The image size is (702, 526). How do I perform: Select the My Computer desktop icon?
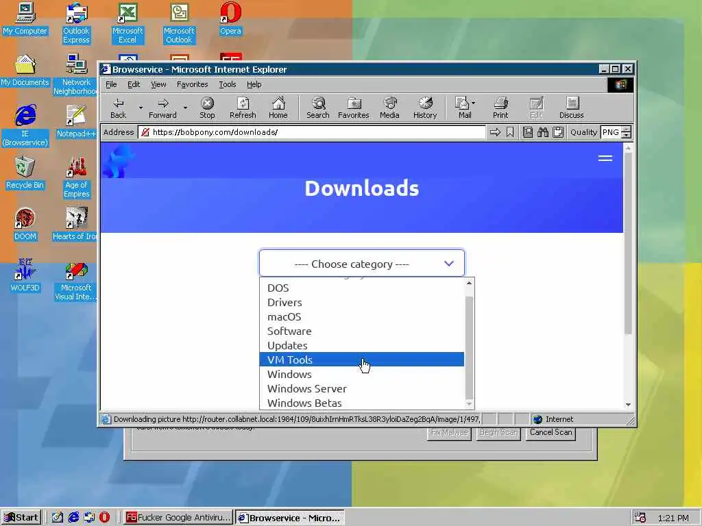(25, 18)
